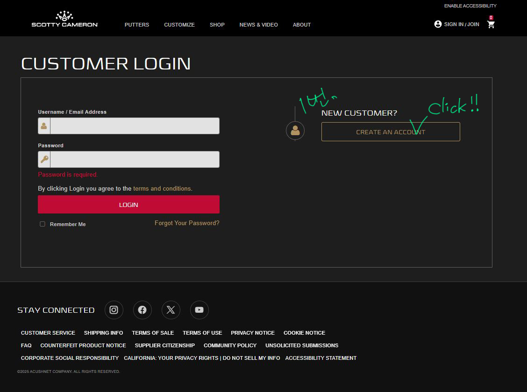Open Supplier Citizenship footer link
The width and height of the screenshot is (527, 392).
164,345
